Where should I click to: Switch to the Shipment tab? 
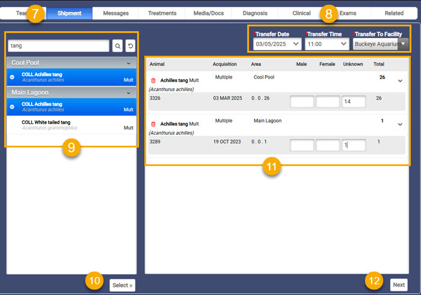point(69,13)
